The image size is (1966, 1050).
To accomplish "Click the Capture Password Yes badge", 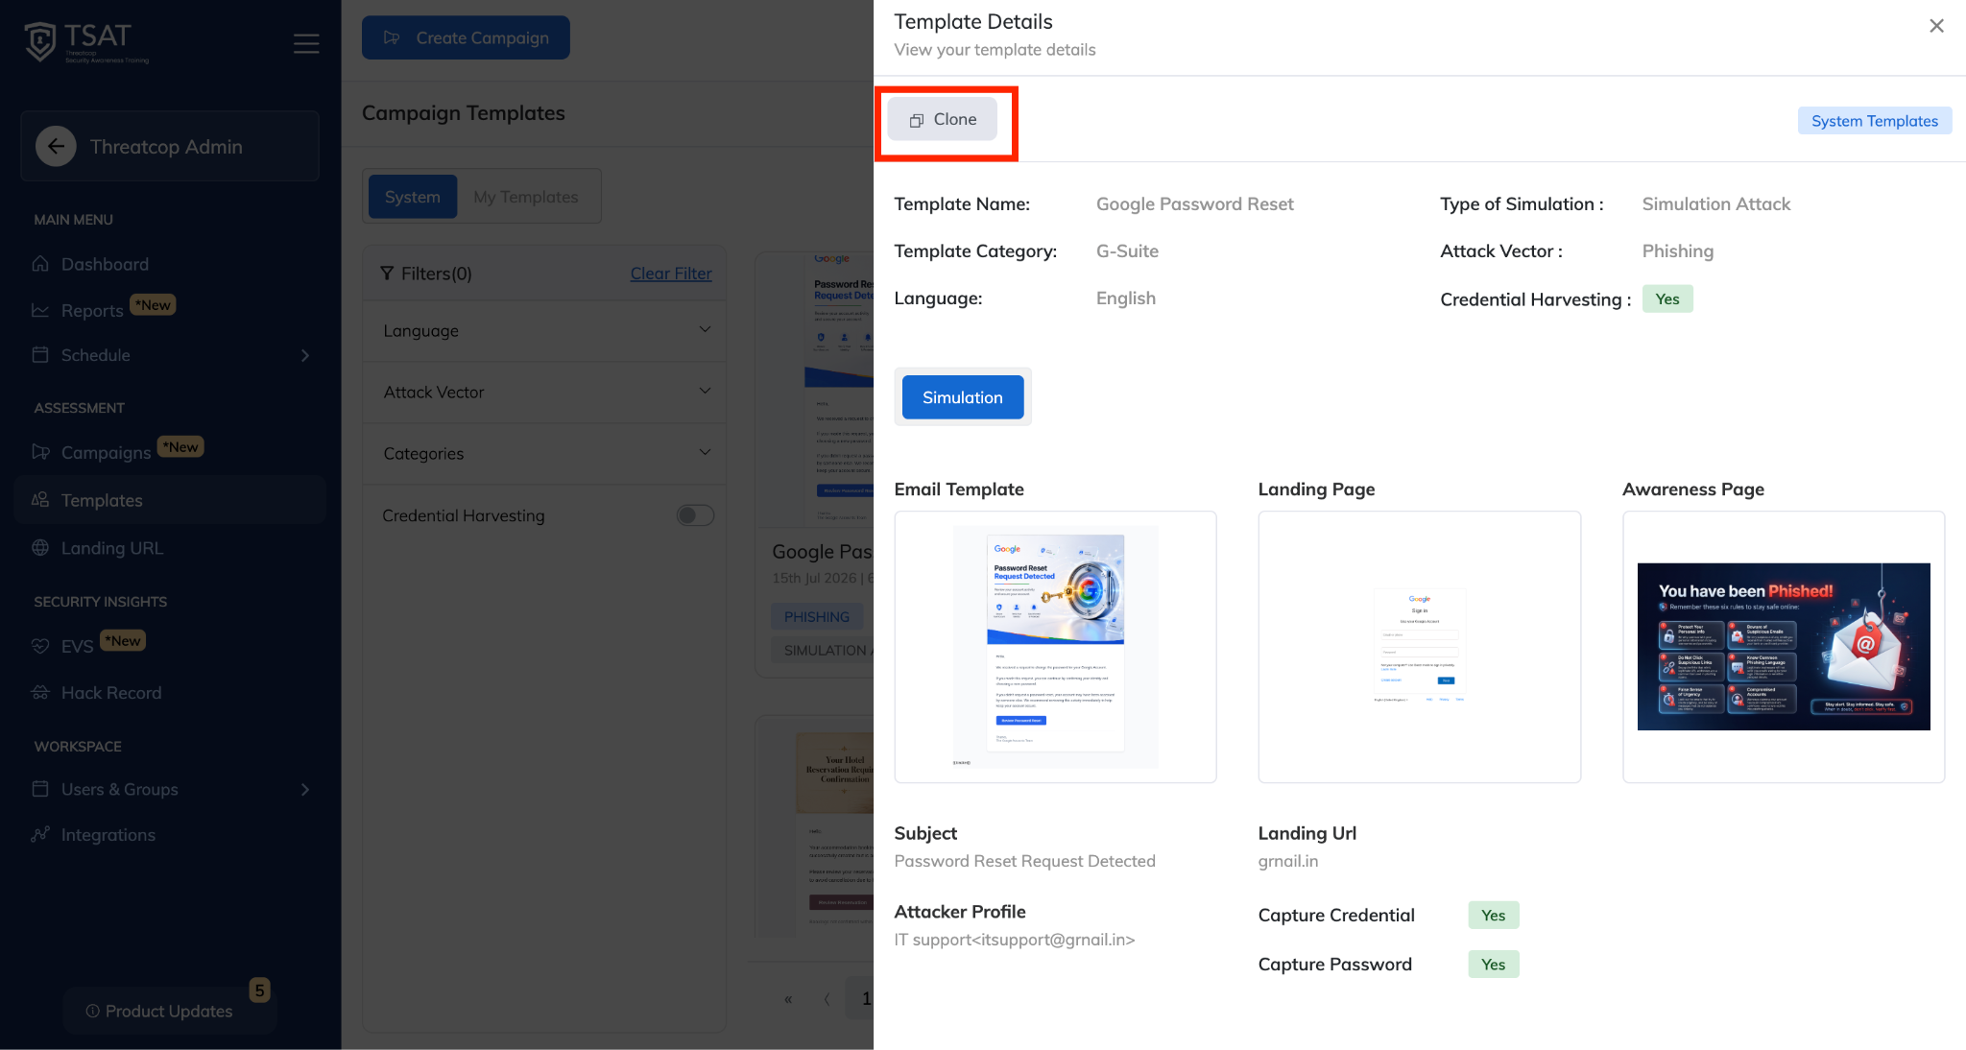I will point(1494,964).
